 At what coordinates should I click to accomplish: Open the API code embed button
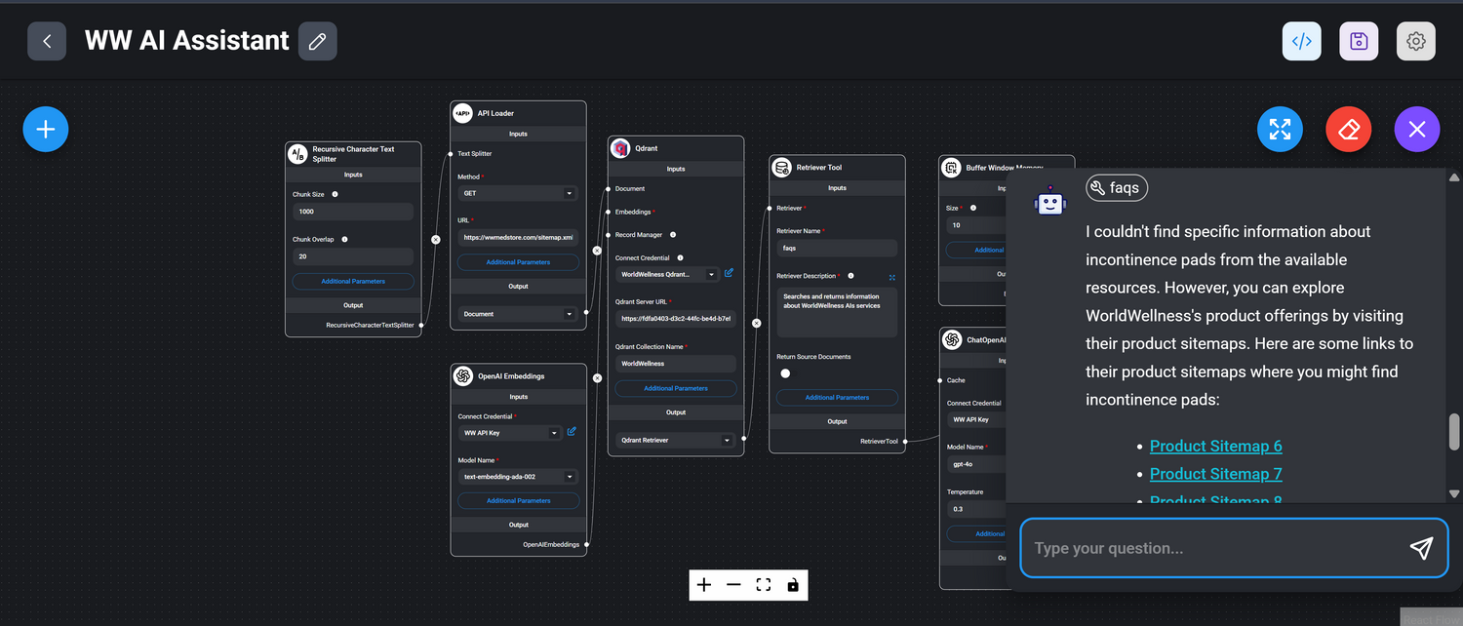(1301, 41)
